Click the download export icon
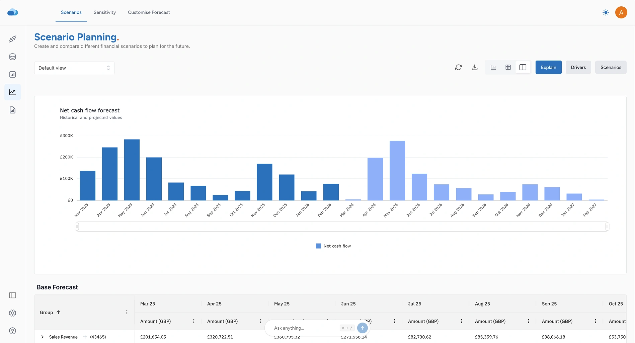This screenshot has height=343, width=635. (x=475, y=67)
